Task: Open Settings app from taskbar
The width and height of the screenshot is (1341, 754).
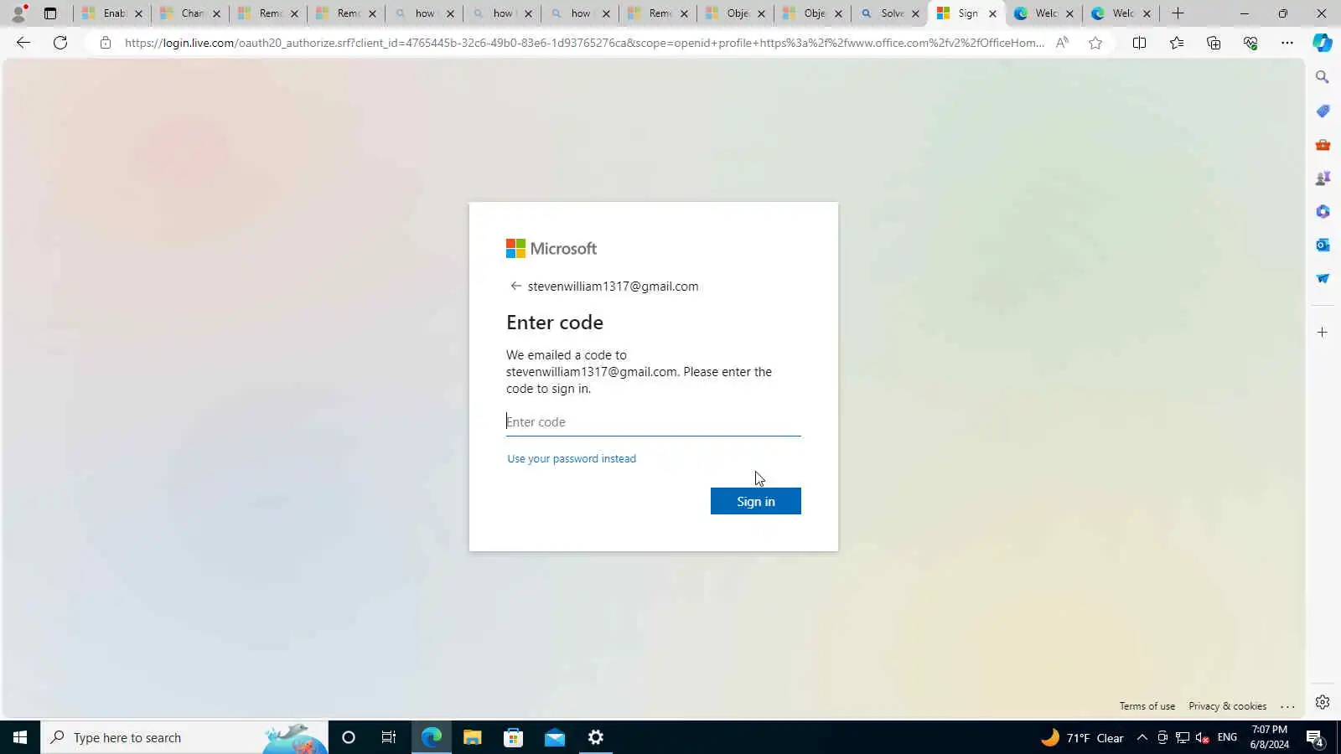Action: 596,737
